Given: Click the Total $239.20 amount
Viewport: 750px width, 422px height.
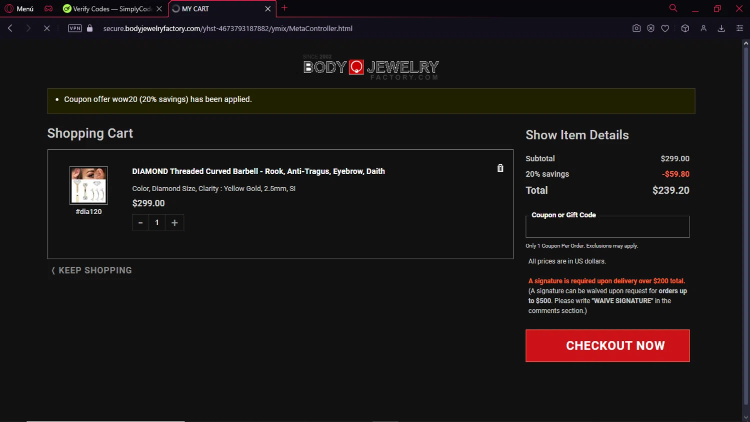Looking at the screenshot, I should (x=670, y=190).
